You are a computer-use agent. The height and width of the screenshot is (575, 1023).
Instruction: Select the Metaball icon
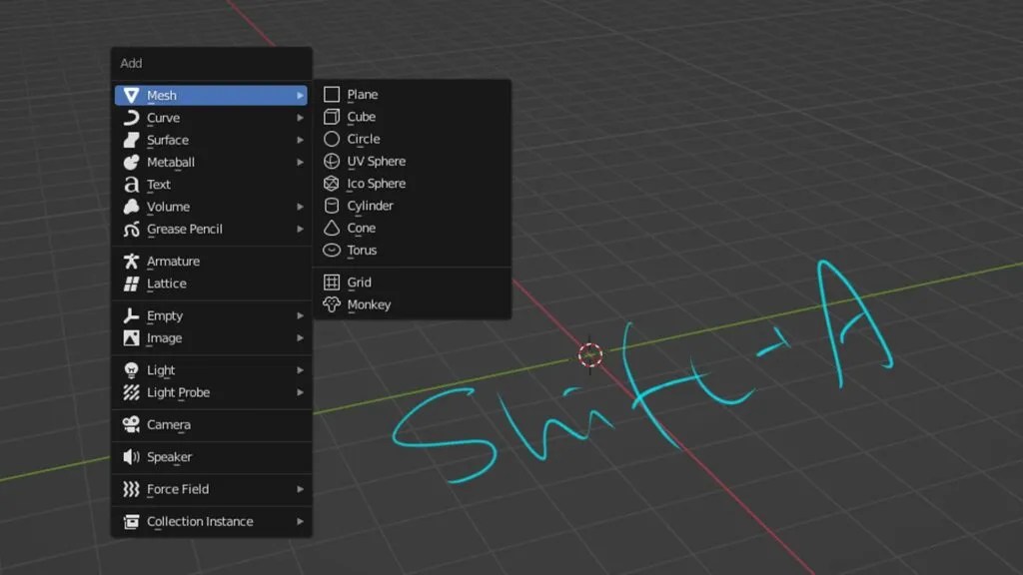(x=133, y=162)
